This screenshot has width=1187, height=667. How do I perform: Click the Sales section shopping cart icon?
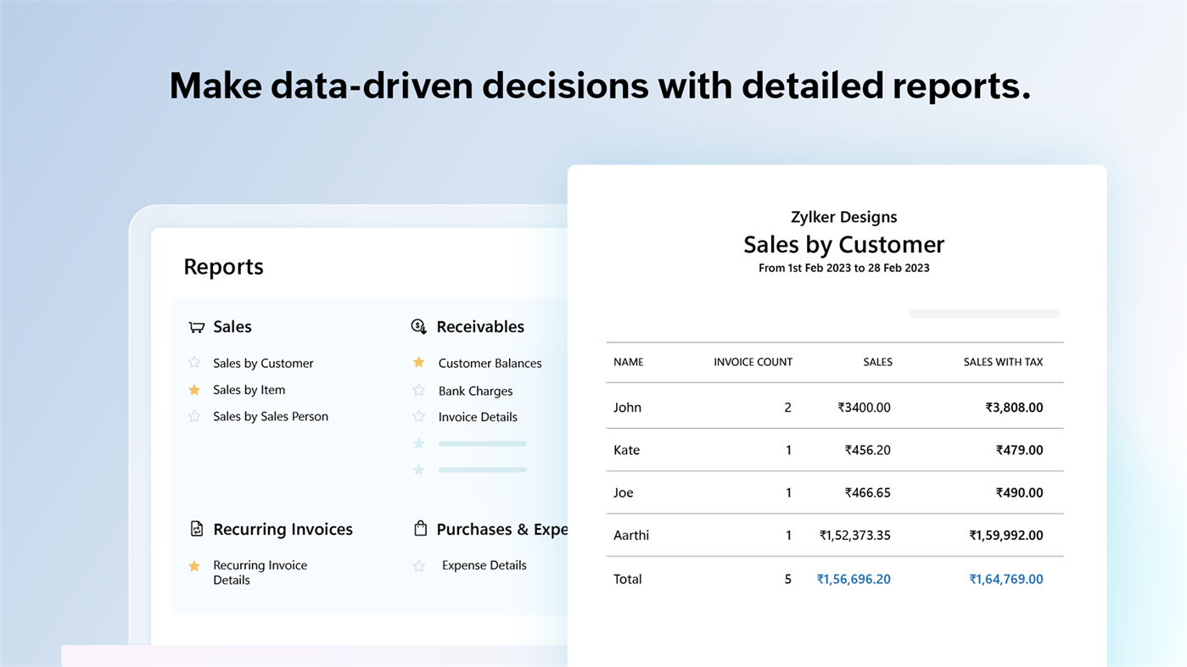coord(196,326)
